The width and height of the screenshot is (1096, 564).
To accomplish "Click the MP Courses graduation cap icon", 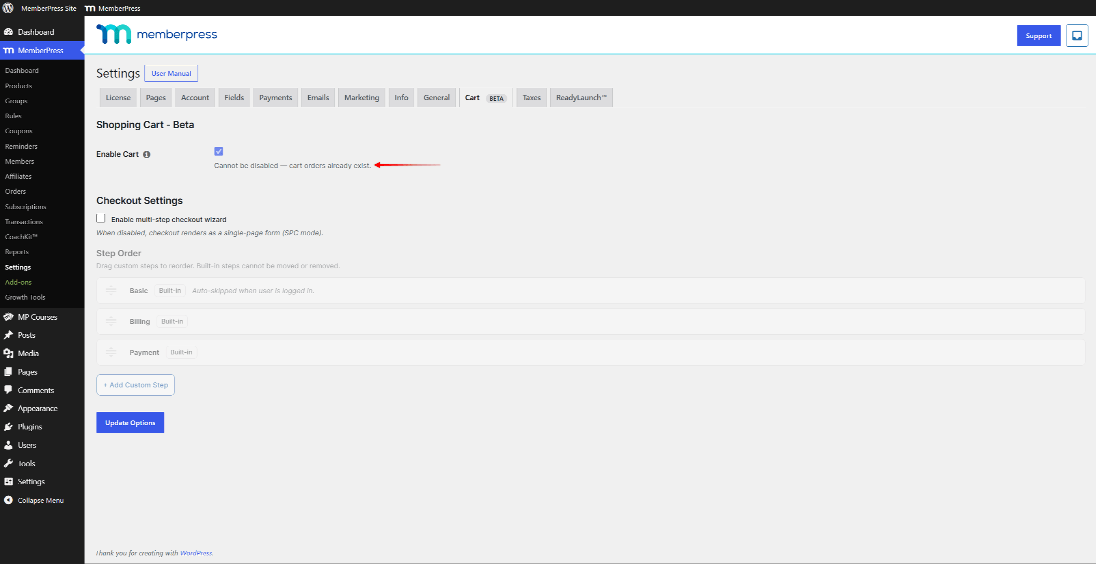I will (x=8, y=317).
